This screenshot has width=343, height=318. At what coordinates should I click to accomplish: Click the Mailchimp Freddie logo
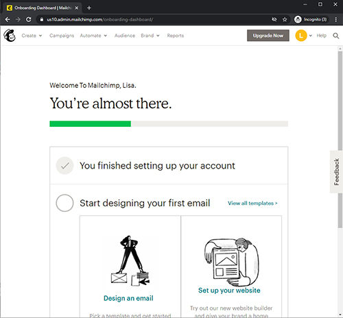coord(10,36)
